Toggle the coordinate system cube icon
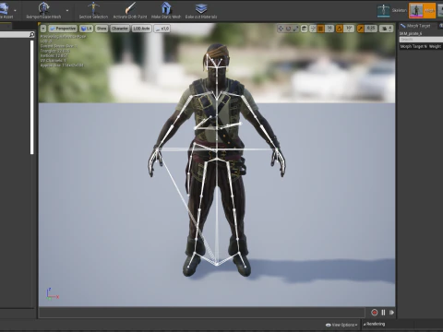The width and height of the screenshot is (443, 332). pyautogui.click(x=304, y=29)
